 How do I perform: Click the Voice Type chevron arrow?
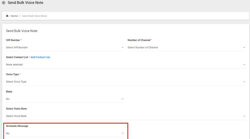point(244,82)
